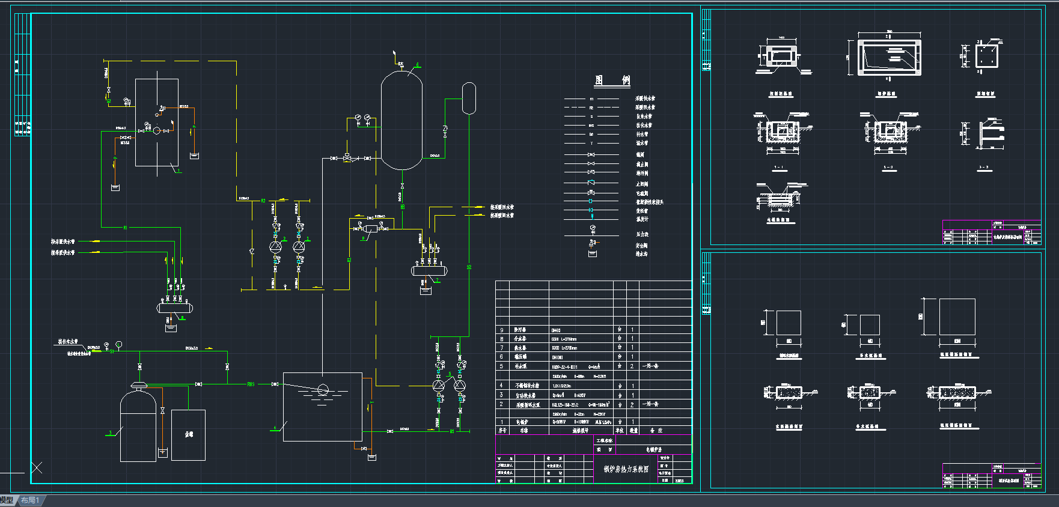This screenshot has height=507, width=1059.
Task: Click the equipment table row number 9
Action: [502, 330]
